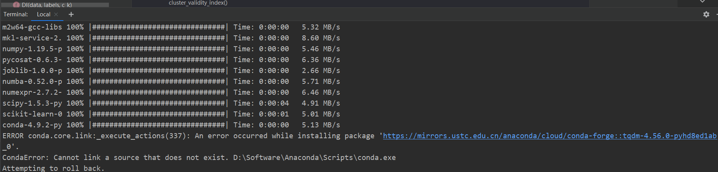Image resolution: width=718 pixels, height=172 pixels.
Task: Click the numpy-1.19.5-p download line
Action: 171,49
